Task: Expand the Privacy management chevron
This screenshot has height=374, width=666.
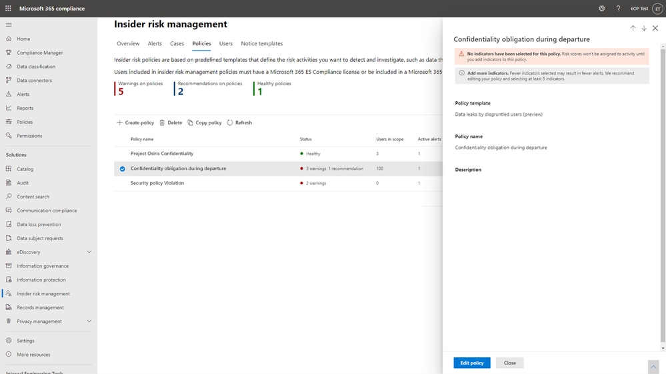Action: coord(89,321)
